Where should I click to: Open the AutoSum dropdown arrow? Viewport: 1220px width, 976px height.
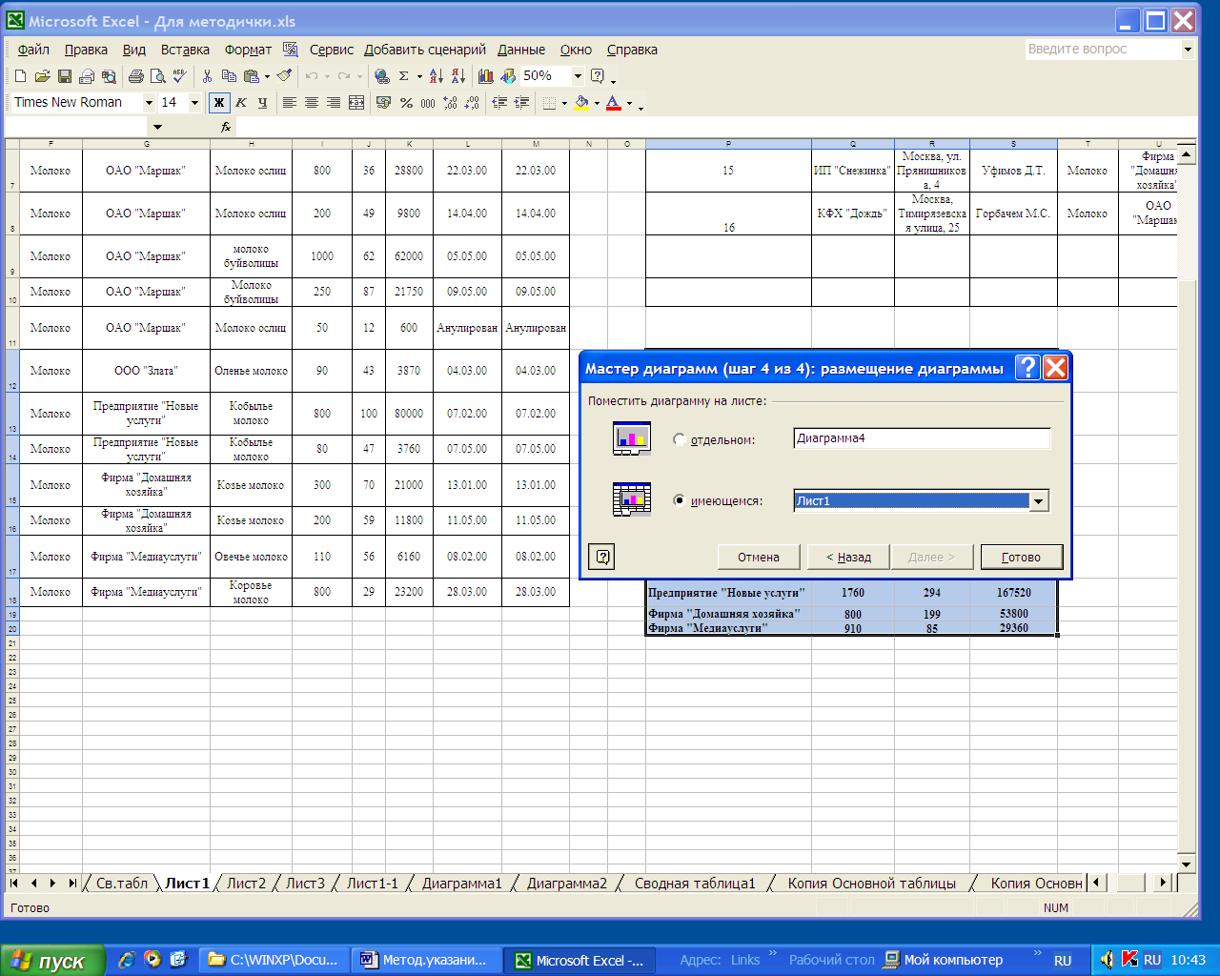coord(419,76)
